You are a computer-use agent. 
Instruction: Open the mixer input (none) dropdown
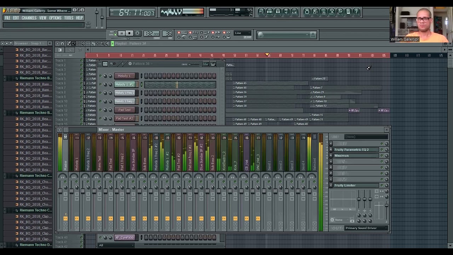[366, 137]
